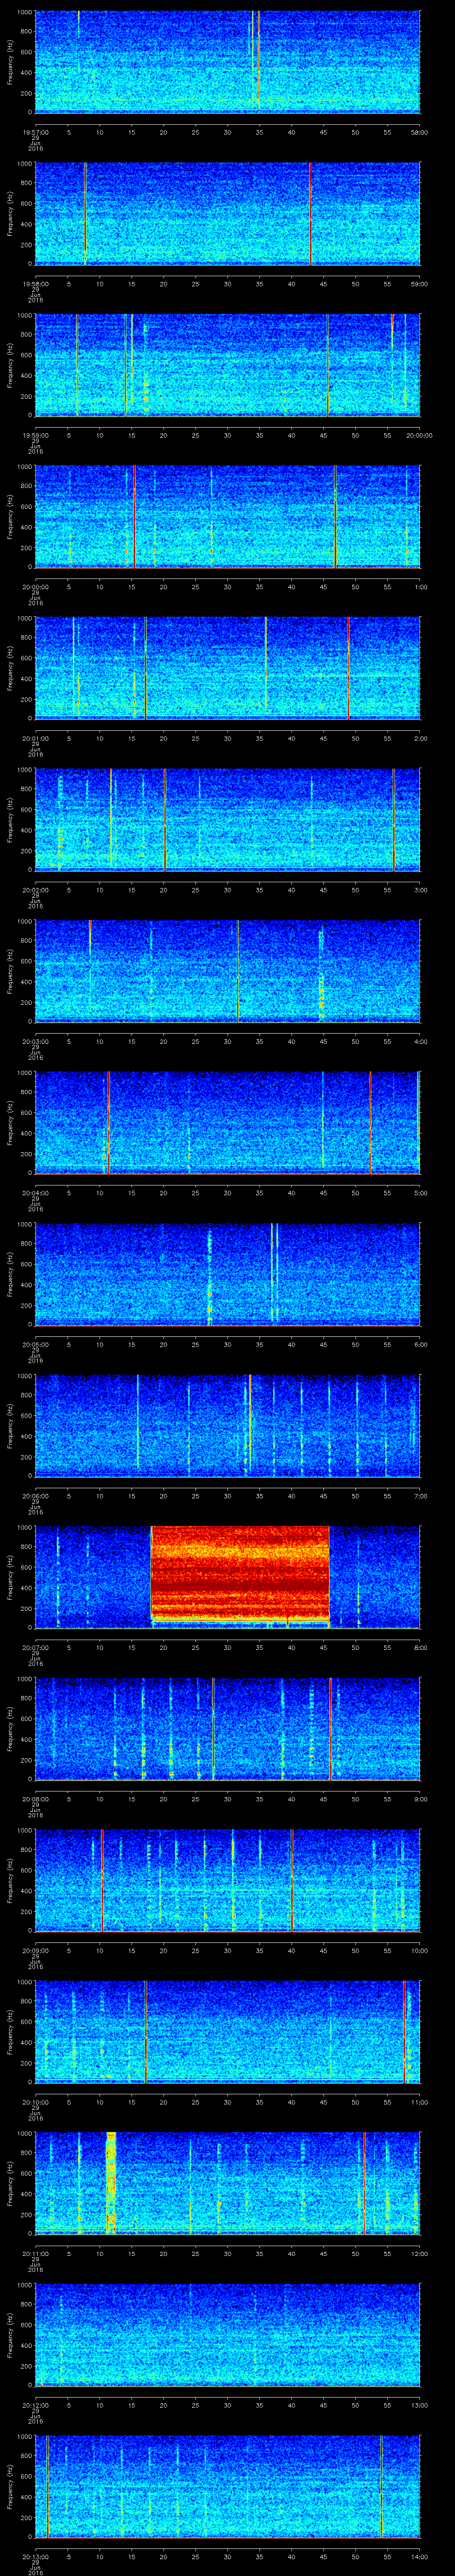Select the red line near 49 s in the 20:01:00 spectrogram

tap(349, 668)
